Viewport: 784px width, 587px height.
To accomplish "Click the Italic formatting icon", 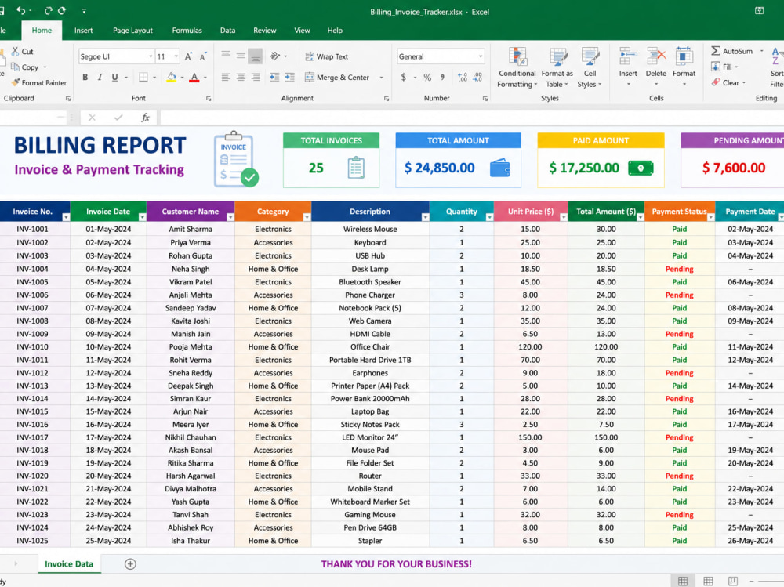I will [100, 77].
